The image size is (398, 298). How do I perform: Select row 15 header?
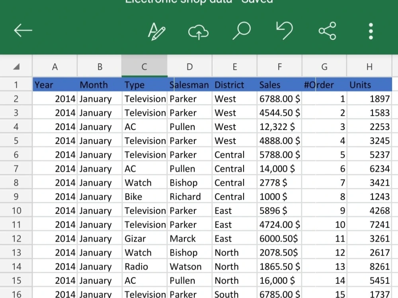click(x=16, y=280)
